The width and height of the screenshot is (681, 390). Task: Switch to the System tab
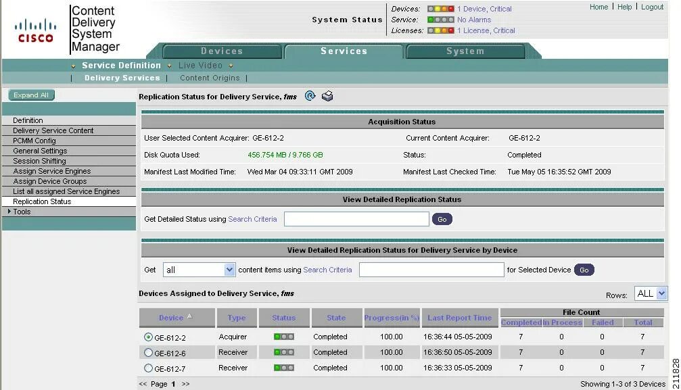[465, 51]
